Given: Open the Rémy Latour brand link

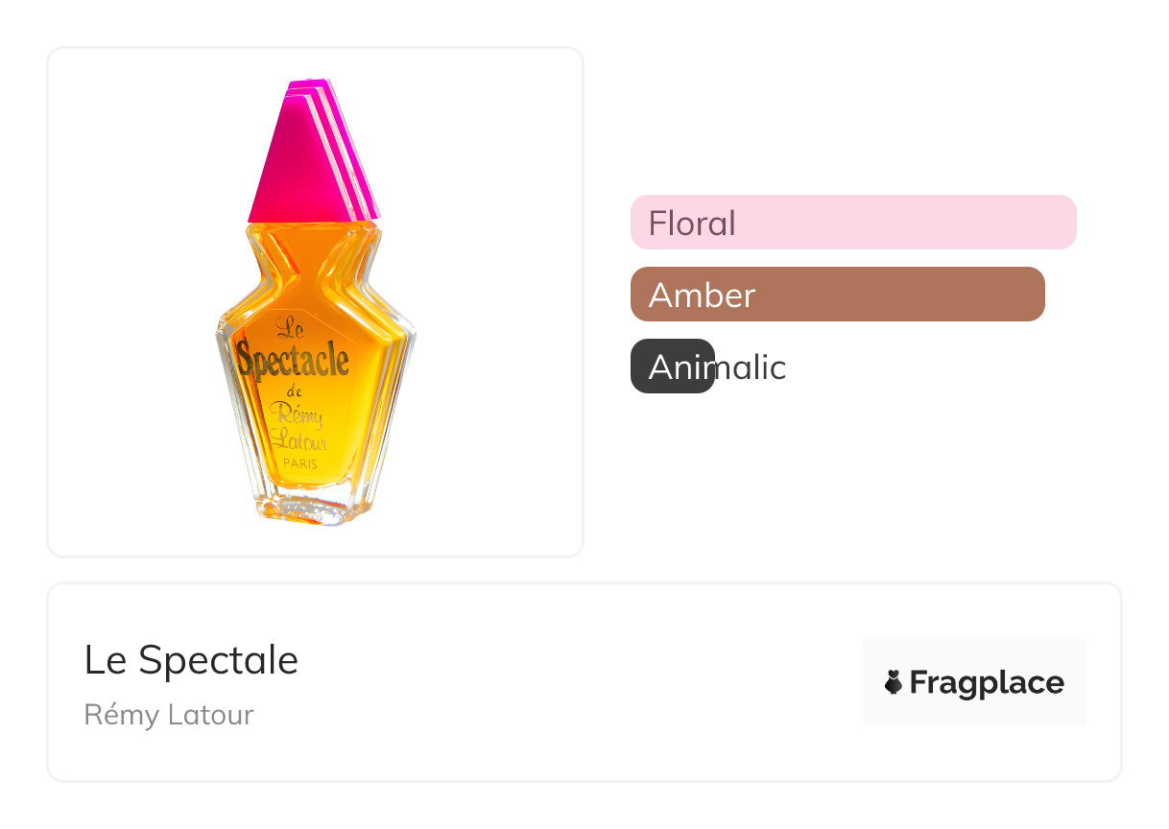Looking at the screenshot, I should pos(169,715).
